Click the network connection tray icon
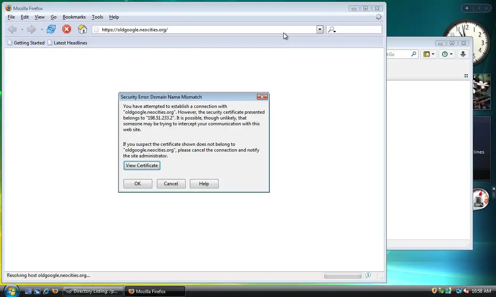496x297 pixels. pyautogui.click(x=459, y=291)
